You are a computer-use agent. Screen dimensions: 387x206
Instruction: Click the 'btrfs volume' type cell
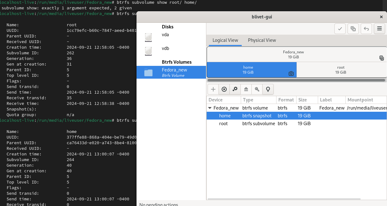pyautogui.click(x=255, y=108)
